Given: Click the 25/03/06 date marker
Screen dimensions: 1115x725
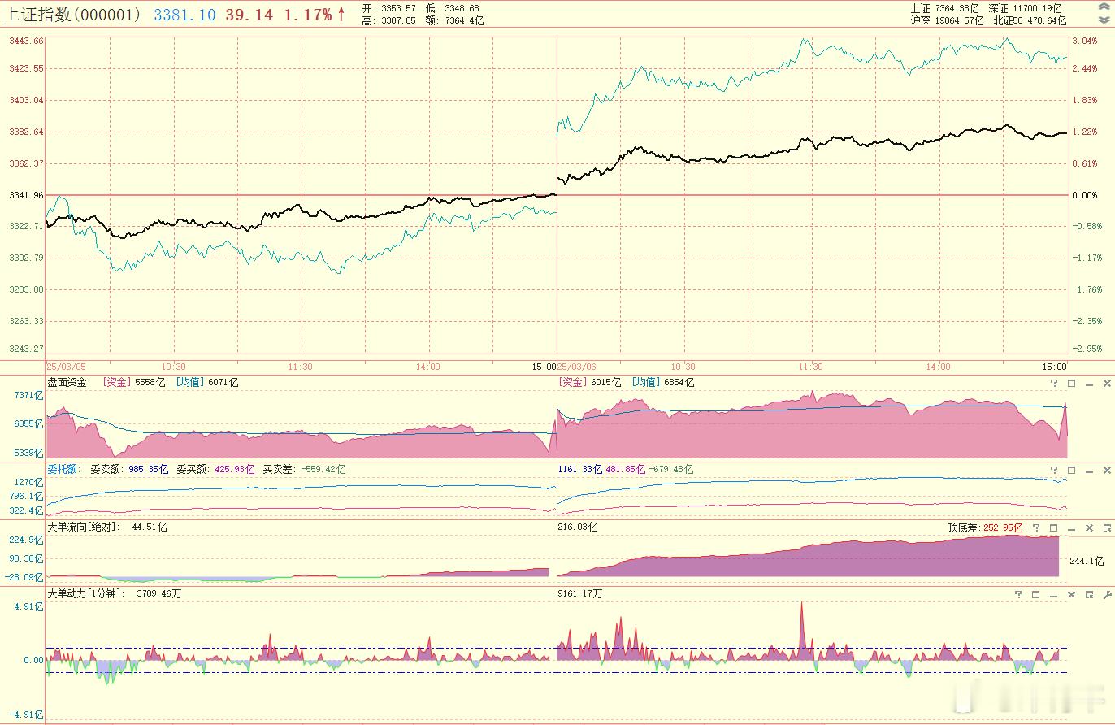Looking at the screenshot, I should tap(576, 367).
